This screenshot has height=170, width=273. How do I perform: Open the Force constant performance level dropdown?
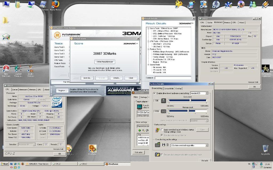(x=207, y=121)
